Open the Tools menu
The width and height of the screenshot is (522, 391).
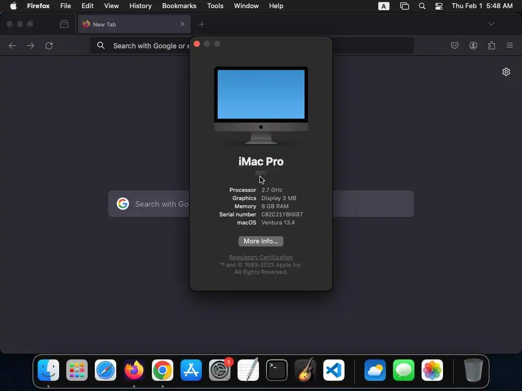(x=215, y=6)
